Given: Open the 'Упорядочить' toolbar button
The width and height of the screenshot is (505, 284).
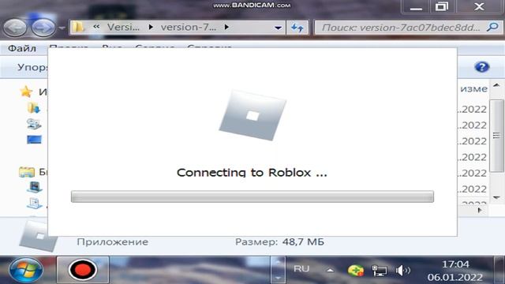Looking at the screenshot, I should pyautogui.click(x=32, y=67).
